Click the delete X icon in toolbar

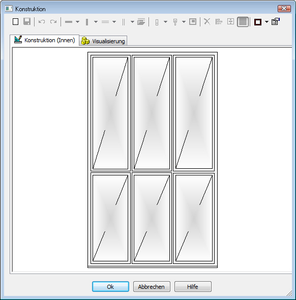click(207, 22)
